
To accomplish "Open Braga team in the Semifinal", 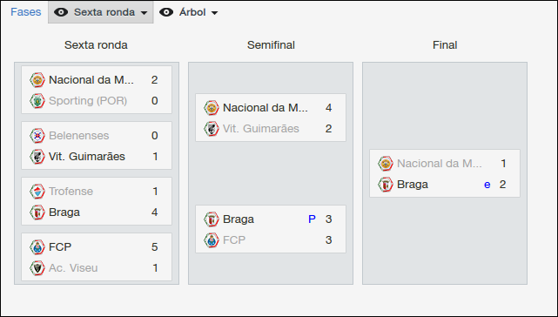I will [239, 219].
